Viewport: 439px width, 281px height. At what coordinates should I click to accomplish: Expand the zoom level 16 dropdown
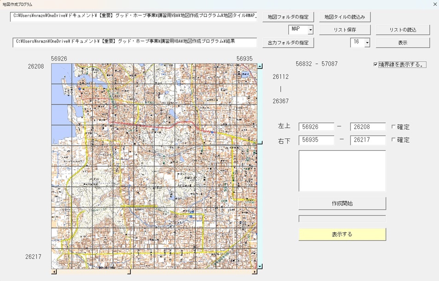(367, 43)
